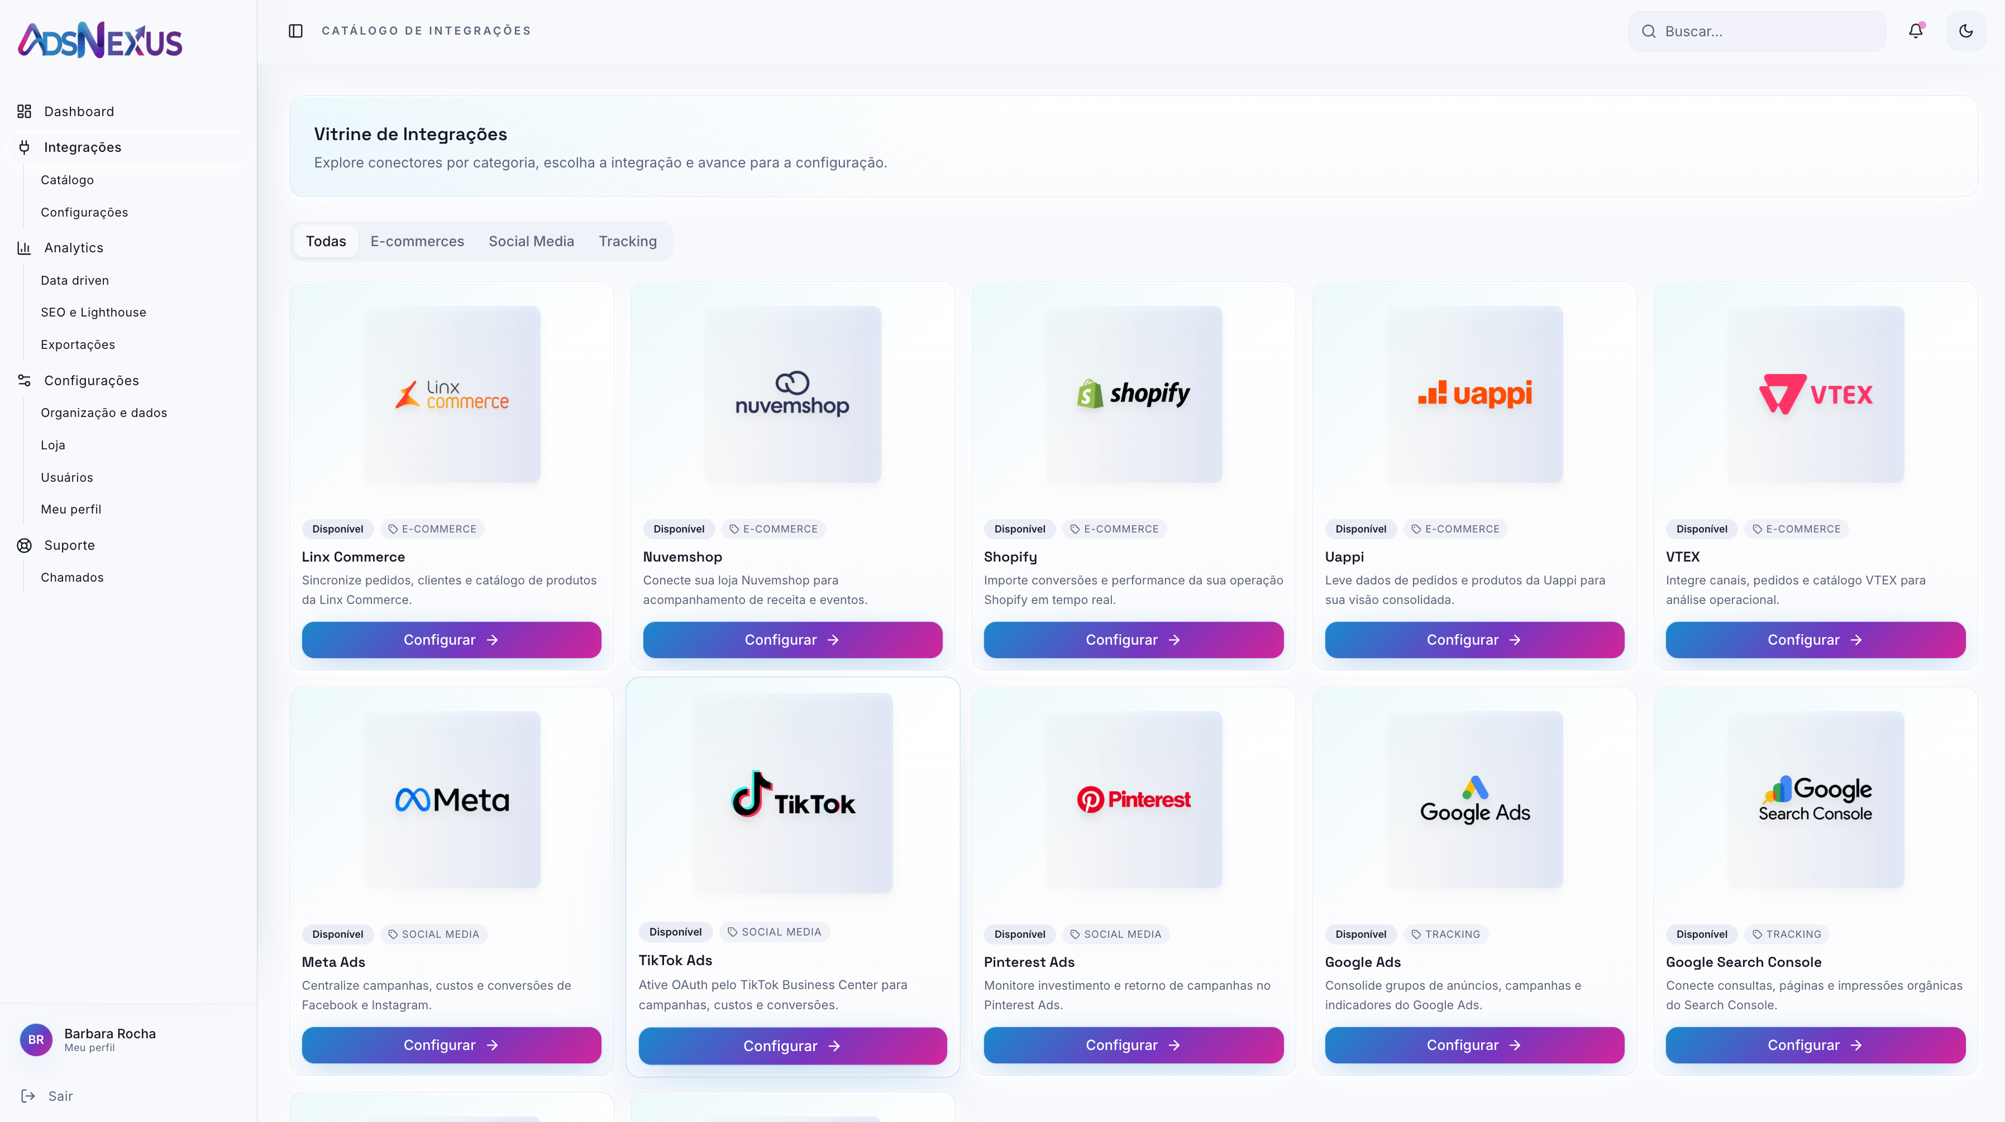This screenshot has width=2005, height=1122.
Task: Collapse the Integrações sidebar section
Action: point(128,147)
